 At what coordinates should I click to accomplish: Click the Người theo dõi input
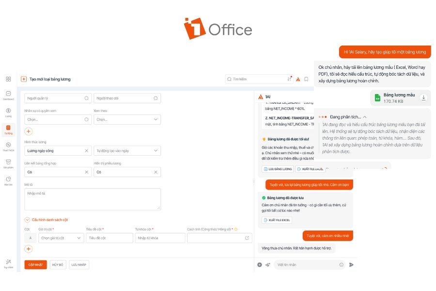coord(127,98)
